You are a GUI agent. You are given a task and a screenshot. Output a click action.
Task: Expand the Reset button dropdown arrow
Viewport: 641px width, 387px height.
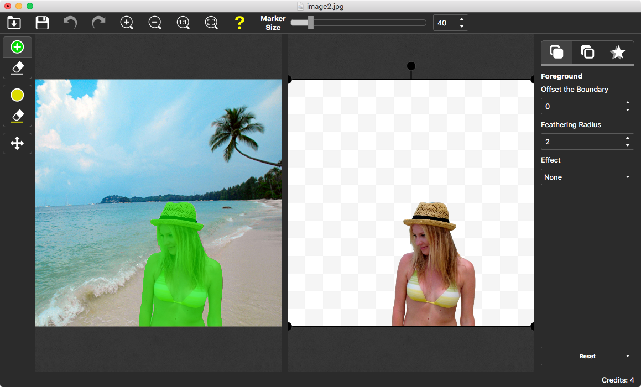(628, 356)
